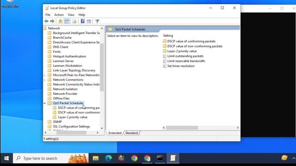The width and height of the screenshot is (296, 166).
Task: Select the BranchCache folder
Action: coord(62,38)
